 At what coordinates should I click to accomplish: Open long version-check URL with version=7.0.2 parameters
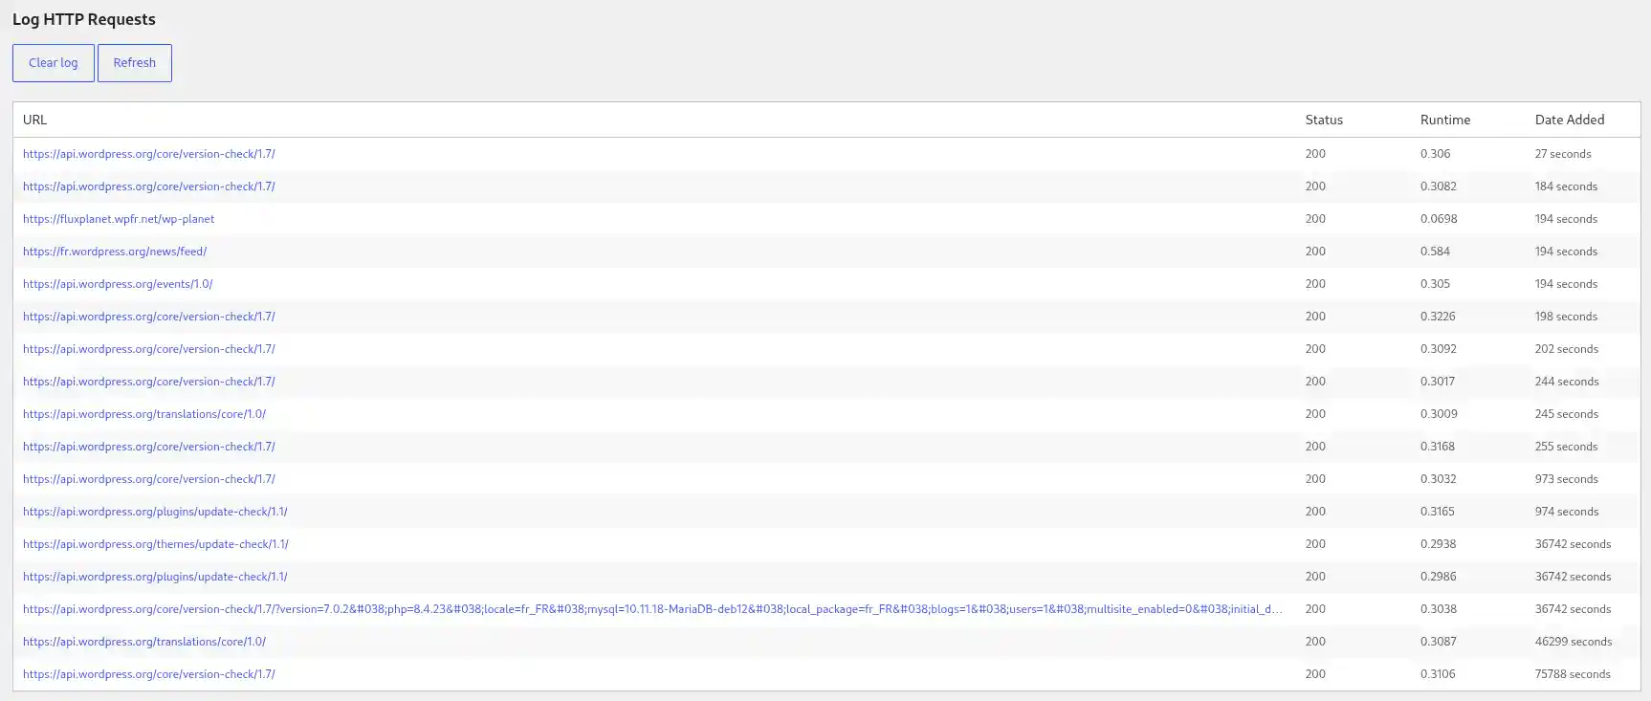pyautogui.click(x=652, y=609)
